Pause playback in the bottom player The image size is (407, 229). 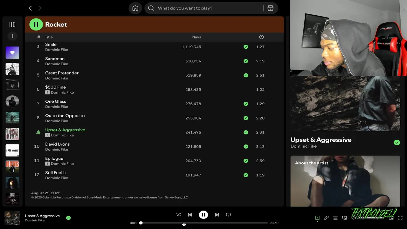[203, 215]
